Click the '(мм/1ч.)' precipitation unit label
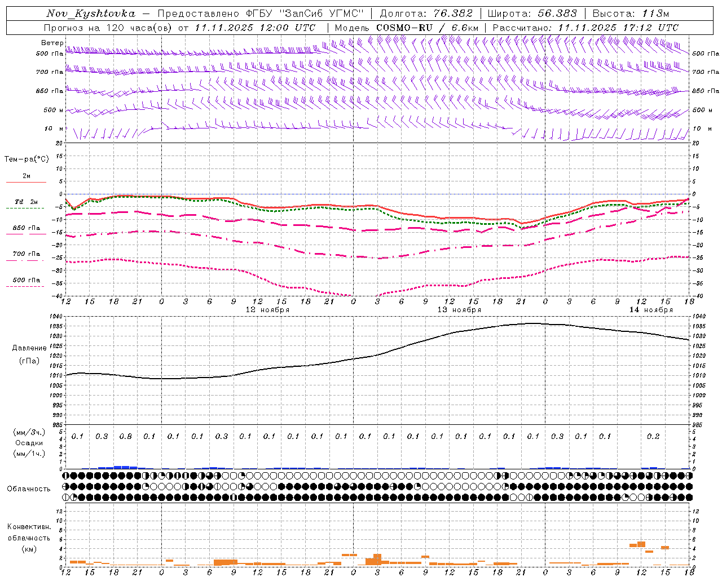Image resolution: width=722 pixels, height=577 pixels. pyautogui.click(x=29, y=454)
